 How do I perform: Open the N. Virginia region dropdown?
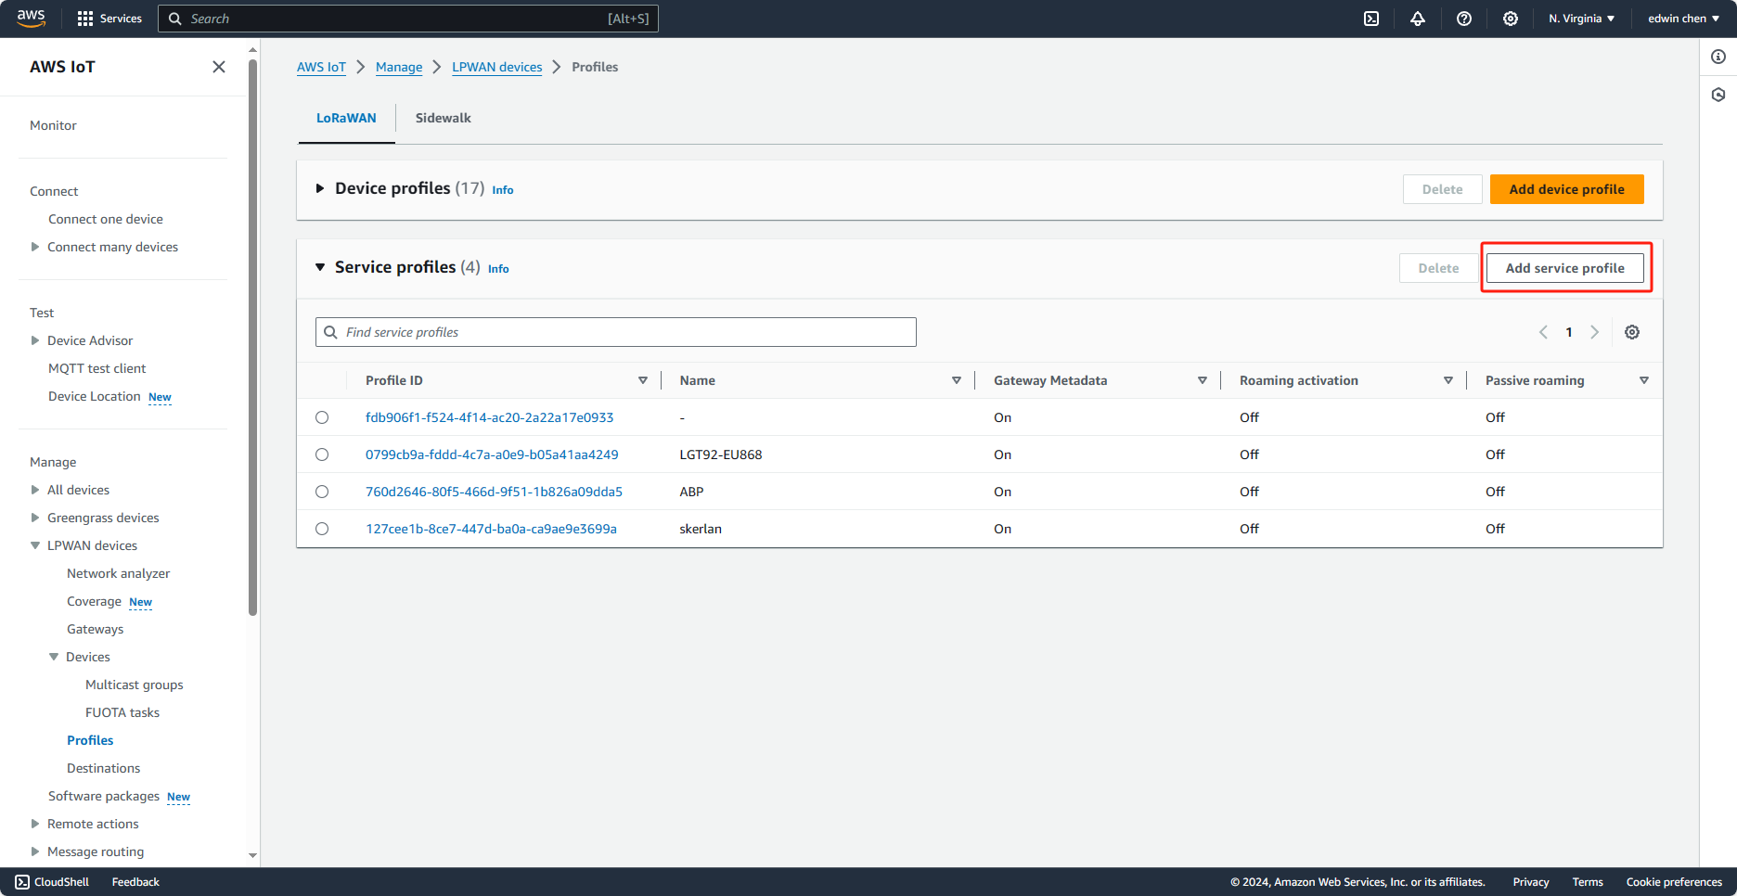click(1581, 19)
